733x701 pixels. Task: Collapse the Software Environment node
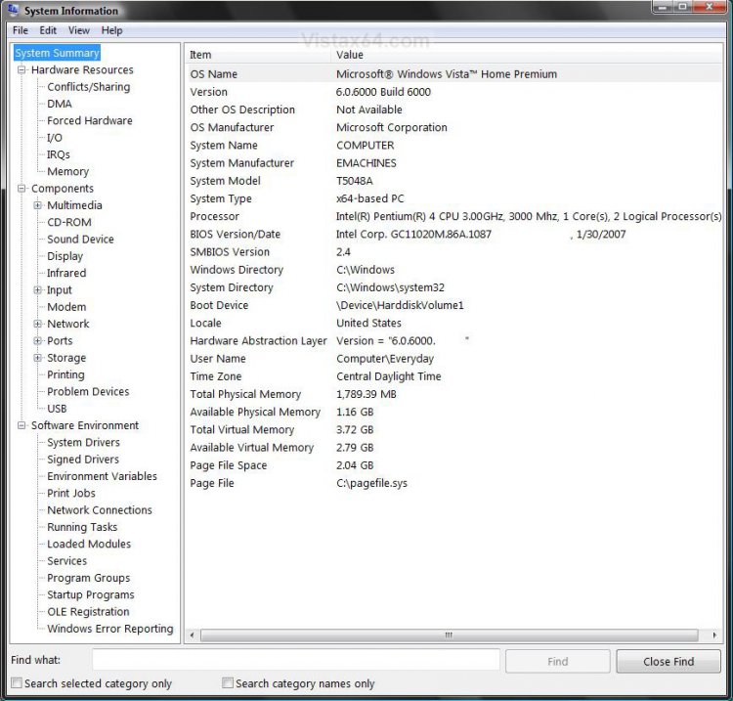(x=22, y=425)
